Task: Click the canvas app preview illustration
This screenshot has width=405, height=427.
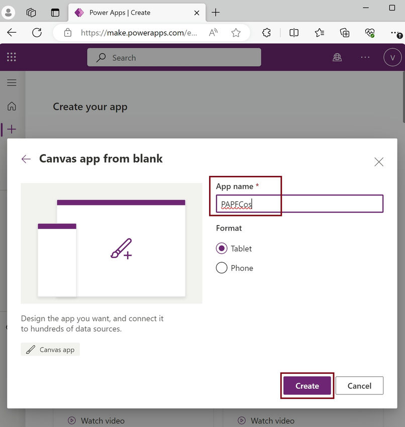Action: [x=112, y=243]
